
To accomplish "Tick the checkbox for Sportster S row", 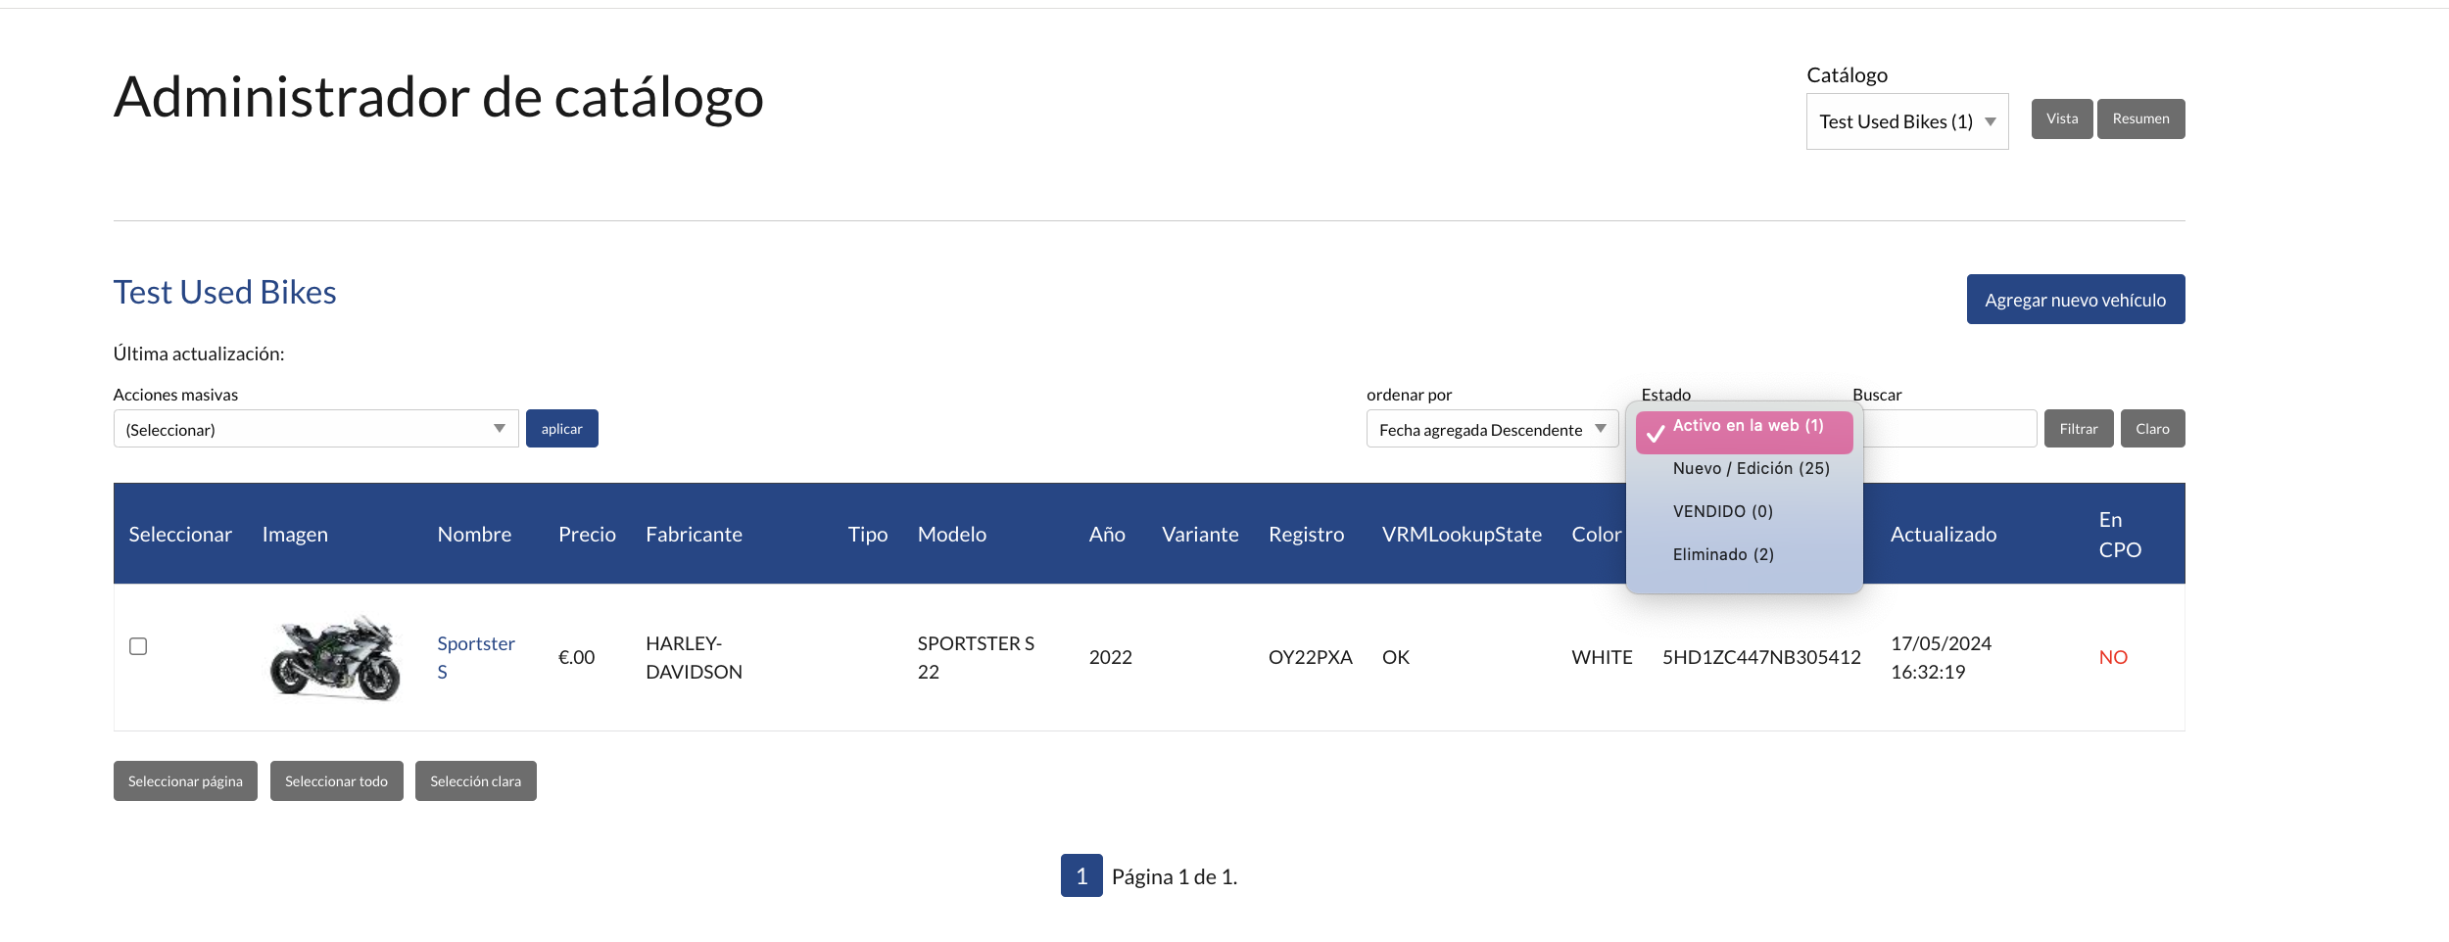I will tap(138, 646).
